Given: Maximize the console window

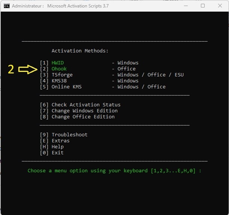Looking at the screenshot, I should click(x=203, y=6).
